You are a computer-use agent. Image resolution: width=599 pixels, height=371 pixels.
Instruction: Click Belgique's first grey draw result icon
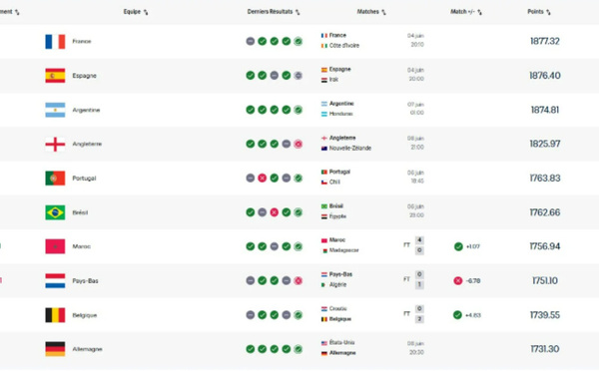251,315
